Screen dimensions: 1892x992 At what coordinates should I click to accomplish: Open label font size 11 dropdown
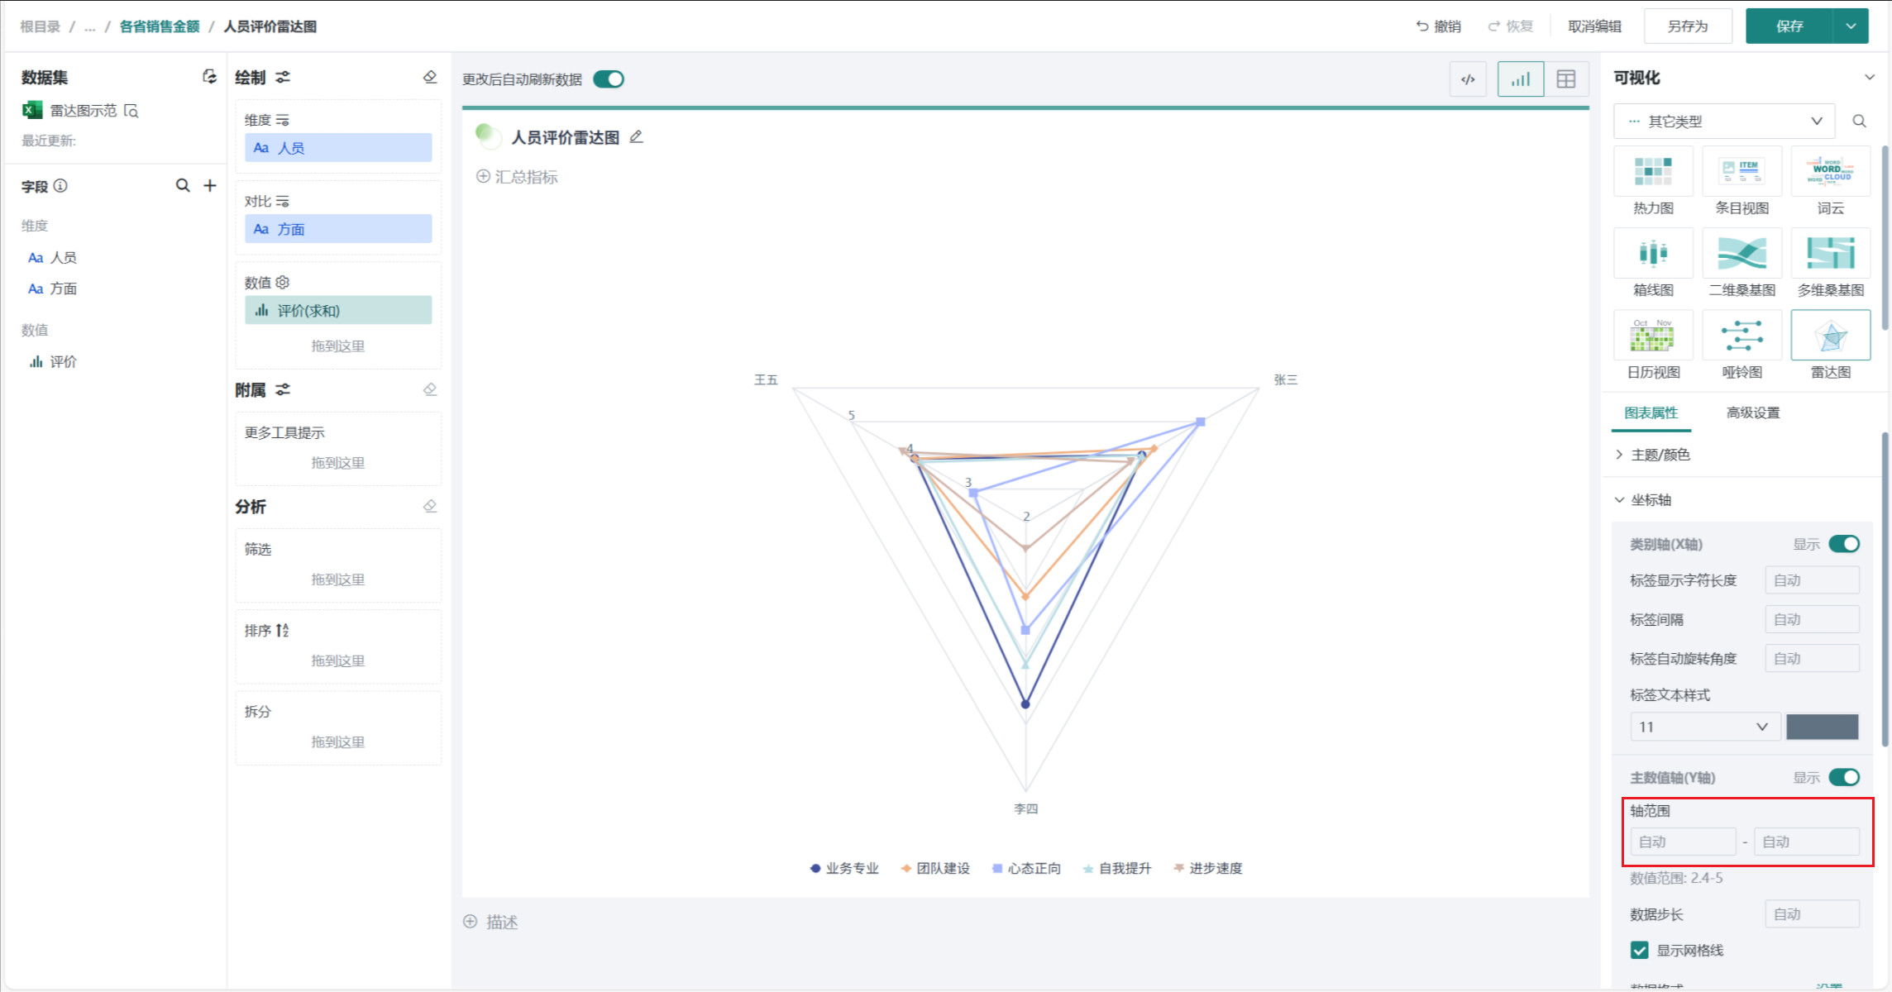coord(1704,727)
